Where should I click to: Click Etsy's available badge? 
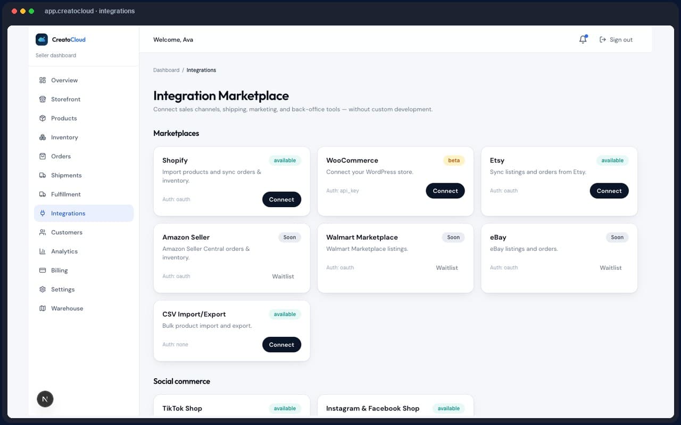point(612,160)
